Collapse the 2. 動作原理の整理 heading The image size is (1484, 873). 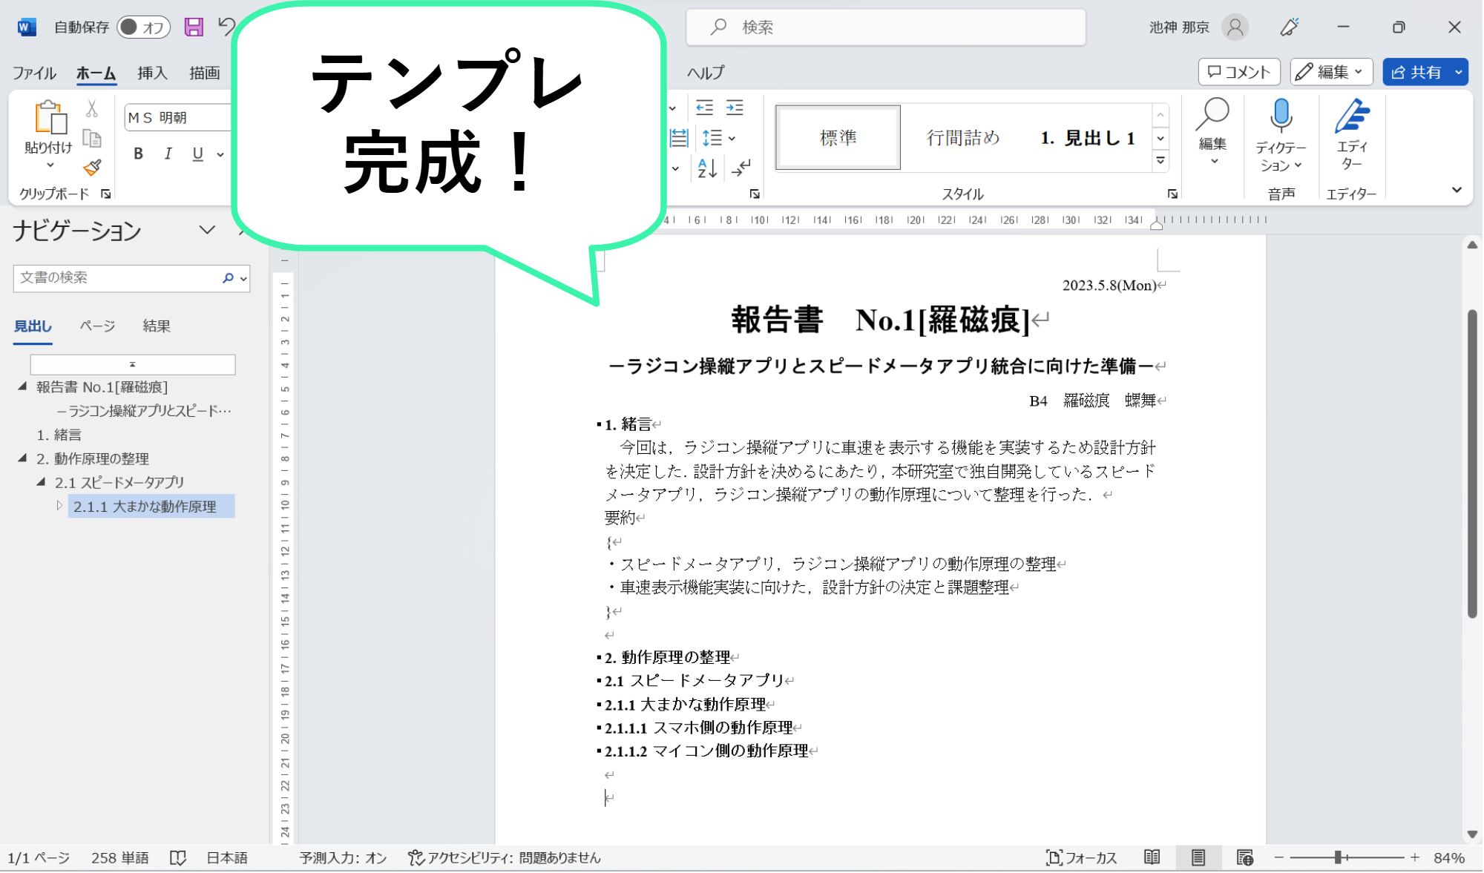coord(23,458)
